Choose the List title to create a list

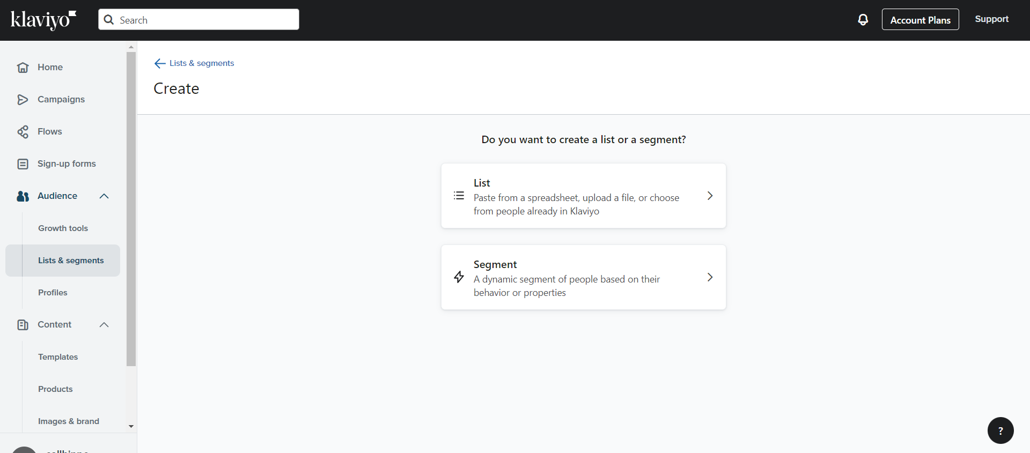coord(482,183)
